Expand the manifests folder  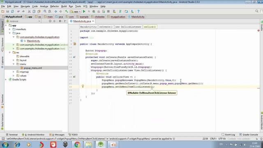click(x=10, y=29)
